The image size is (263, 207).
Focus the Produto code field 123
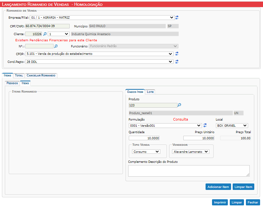(x=153, y=105)
